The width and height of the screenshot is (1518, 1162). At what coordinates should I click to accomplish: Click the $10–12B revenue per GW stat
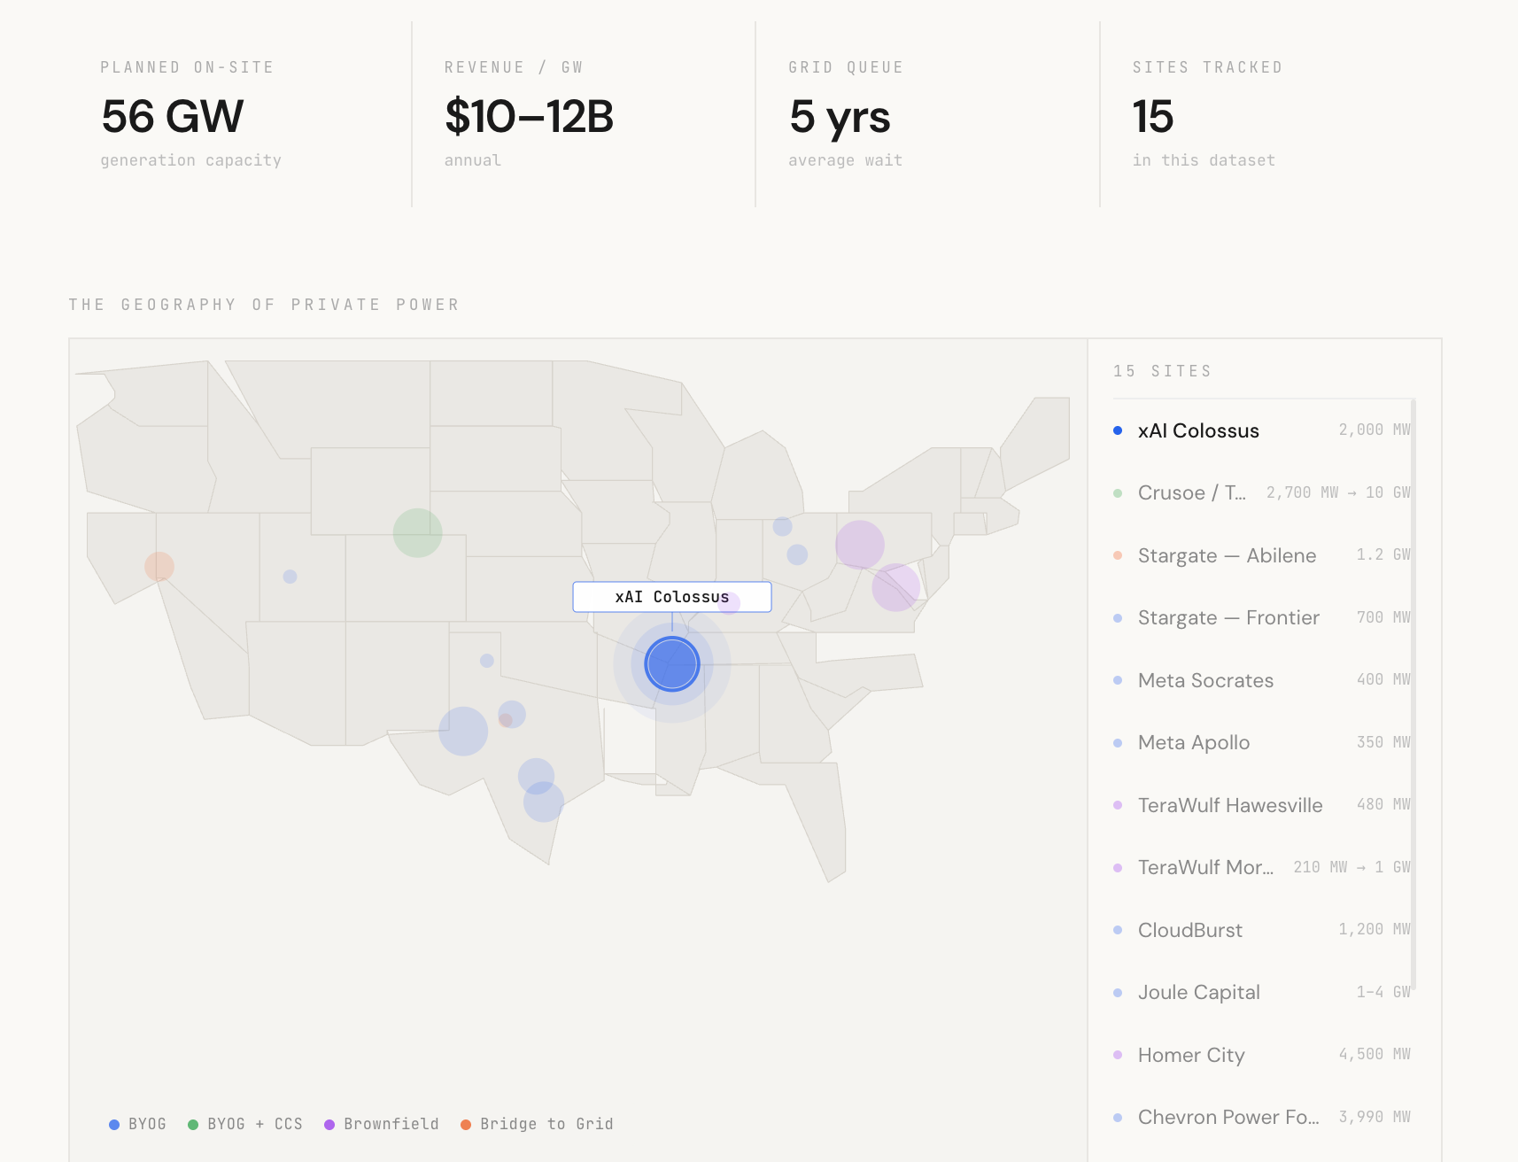529,114
